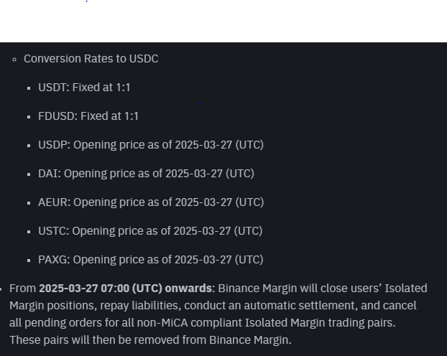Click bold text 2025-03-27 07:00 (UTC) onwards
The height and width of the screenshot is (356, 447).
pyautogui.click(x=125, y=289)
